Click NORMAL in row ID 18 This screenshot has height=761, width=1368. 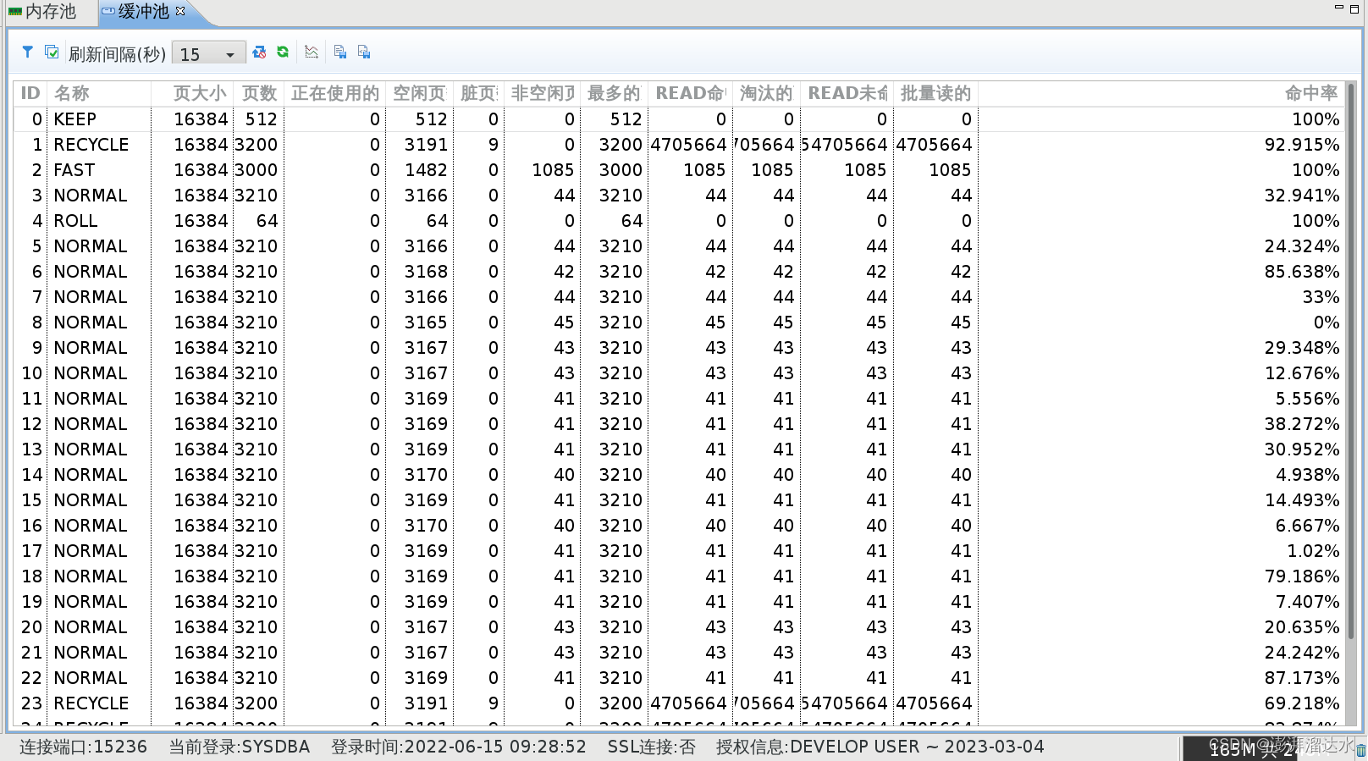pyautogui.click(x=90, y=576)
